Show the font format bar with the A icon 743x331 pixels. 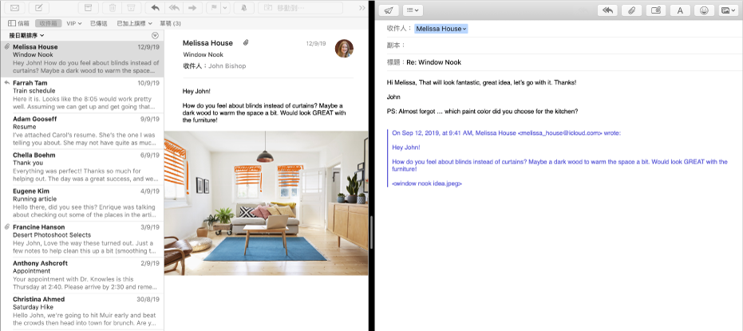(680, 10)
